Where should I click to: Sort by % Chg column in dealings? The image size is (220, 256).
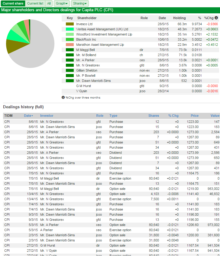[173, 116]
